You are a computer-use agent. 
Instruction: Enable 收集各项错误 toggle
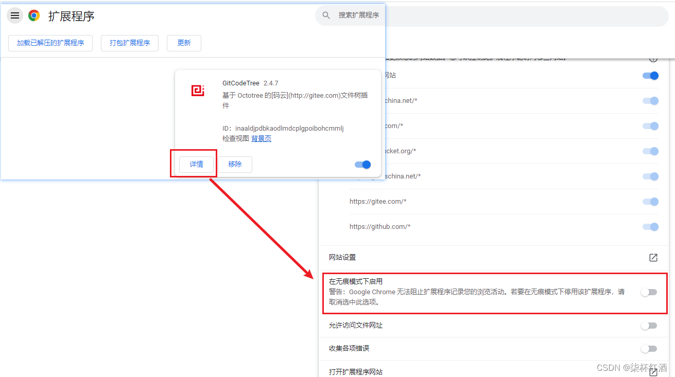(x=649, y=349)
